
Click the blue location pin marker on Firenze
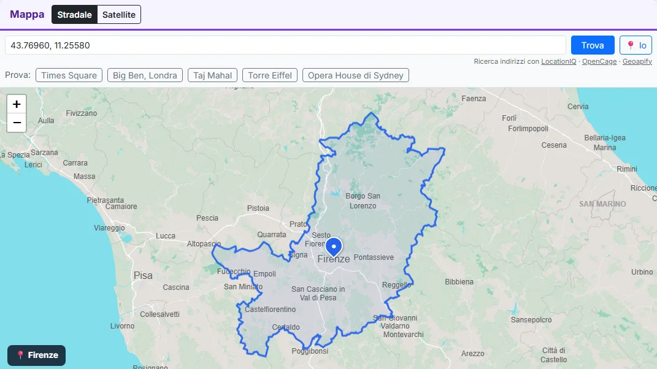334,247
